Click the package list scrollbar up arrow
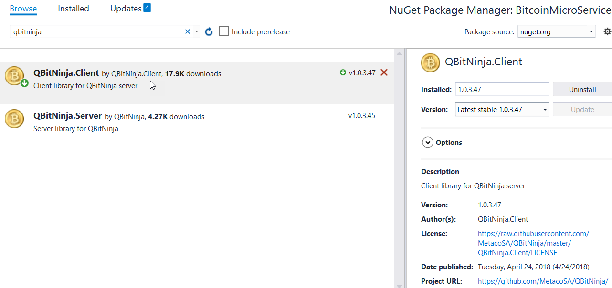 (x=399, y=53)
